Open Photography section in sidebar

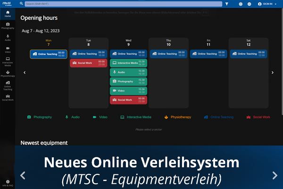click(x=8, y=26)
